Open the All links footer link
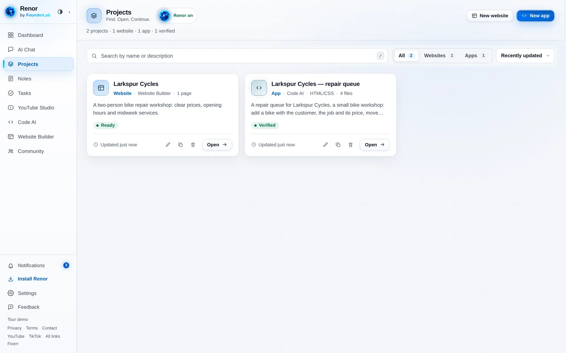Image resolution: width=566 pixels, height=353 pixels. (53, 336)
